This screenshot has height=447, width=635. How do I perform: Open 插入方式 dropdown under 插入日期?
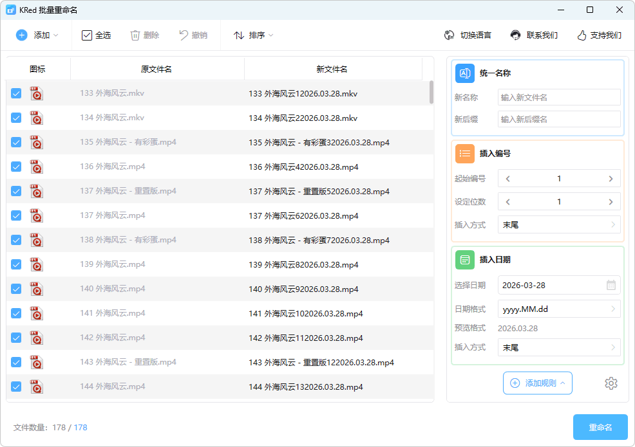coord(559,347)
